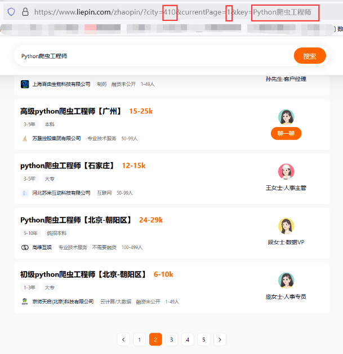Click recruiter avatar above 聊一聊 button
Screen dimensions: 343x354
[x=286, y=117]
